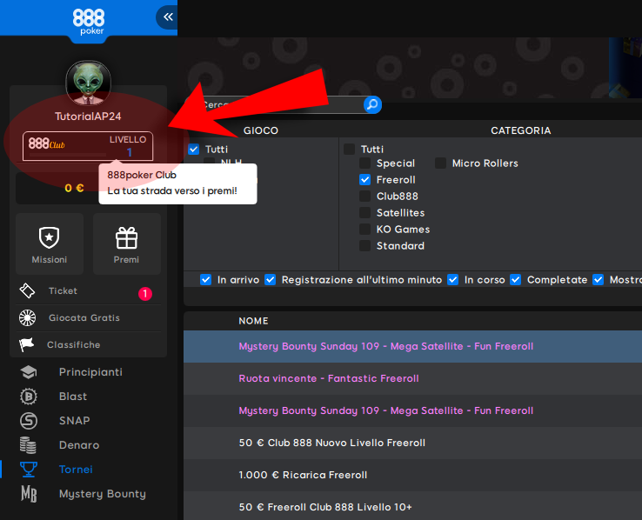Image resolution: width=642 pixels, height=520 pixels.
Task: Select 50 € Freeroll Club 888 Livello 10+
Action: (412, 507)
